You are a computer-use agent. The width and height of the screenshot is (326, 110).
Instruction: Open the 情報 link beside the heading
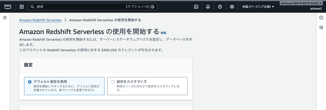[x=163, y=33]
